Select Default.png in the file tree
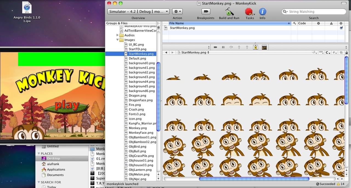This screenshot has height=188, width=351. 137,58
